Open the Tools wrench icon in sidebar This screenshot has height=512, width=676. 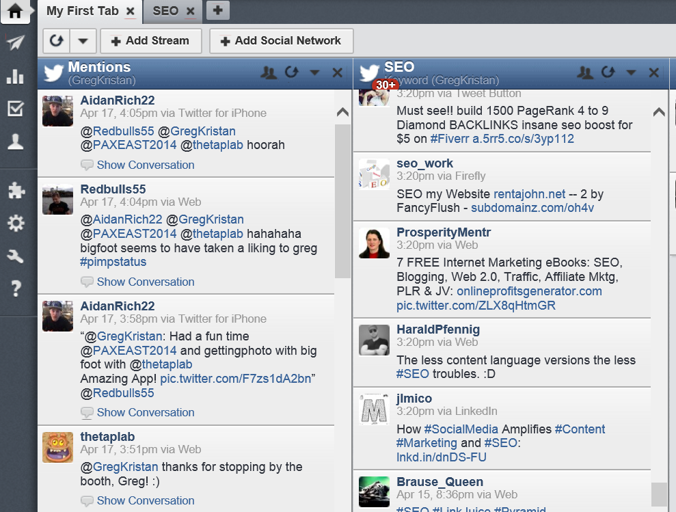(x=16, y=256)
